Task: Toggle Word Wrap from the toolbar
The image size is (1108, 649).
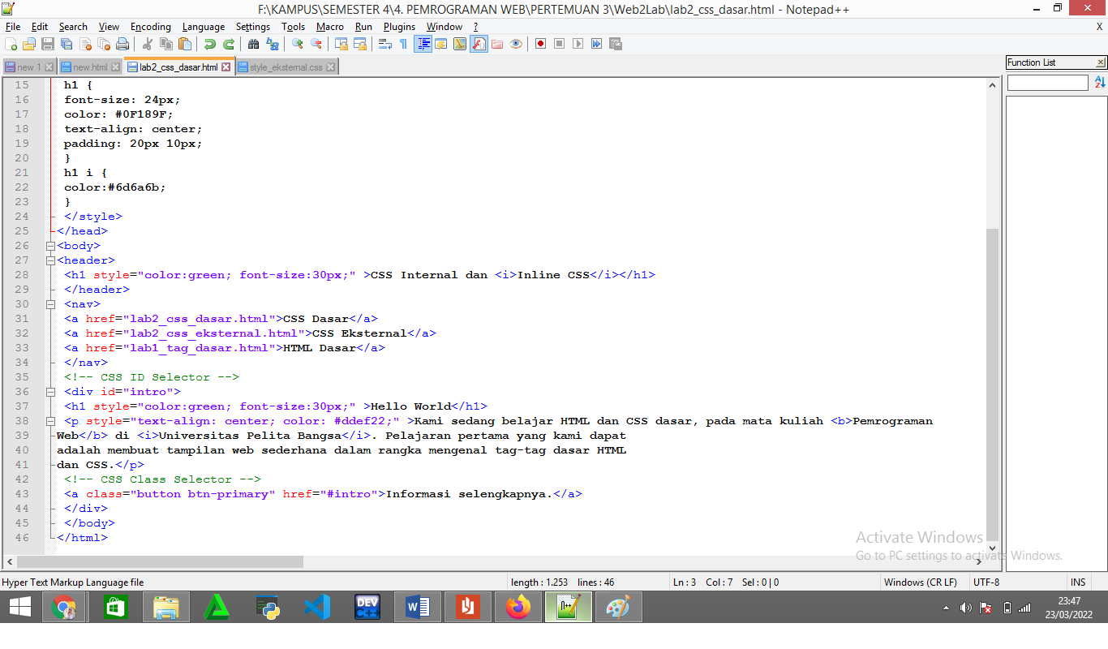Action: [x=385, y=43]
